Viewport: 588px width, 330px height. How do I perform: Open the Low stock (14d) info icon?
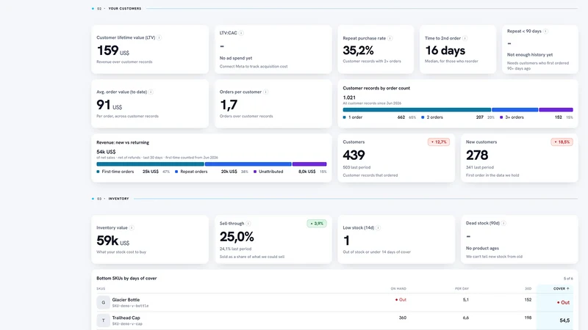pyautogui.click(x=378, y=227)
